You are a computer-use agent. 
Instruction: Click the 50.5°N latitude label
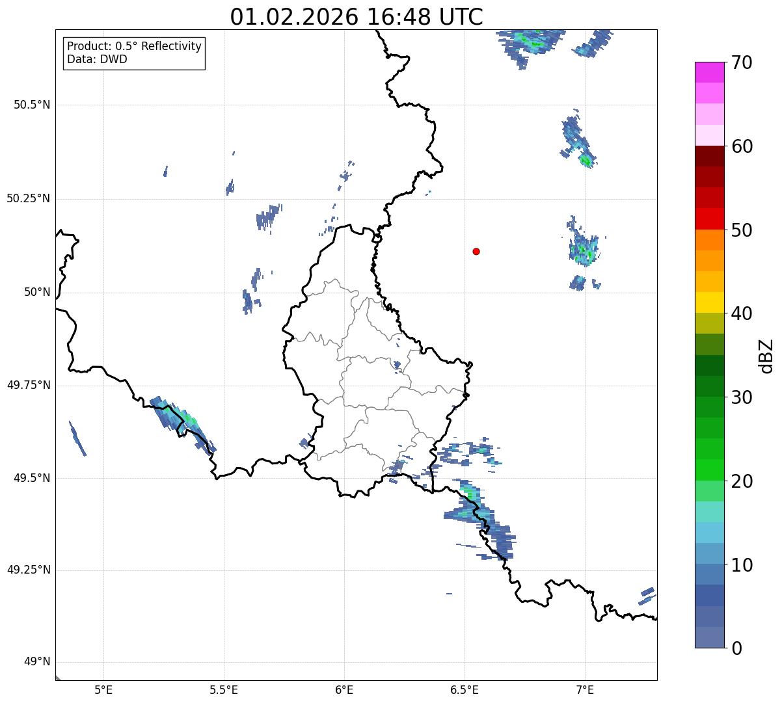pos(32,105)
